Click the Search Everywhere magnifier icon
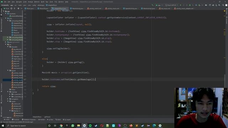This screenshot has width=228, height=128. [223, 5]
